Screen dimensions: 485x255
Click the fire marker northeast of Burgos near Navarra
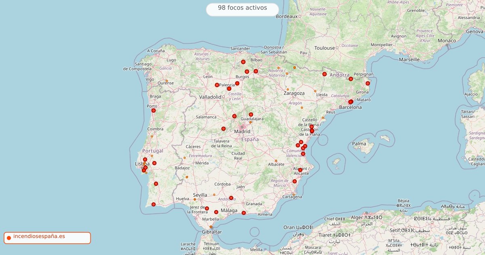256,71
